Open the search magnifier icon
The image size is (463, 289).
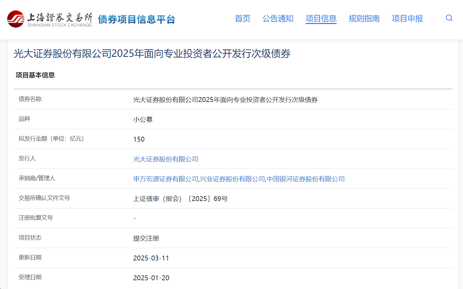pos(449,18)
